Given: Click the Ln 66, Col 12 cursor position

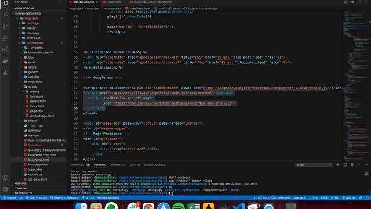Looking at the screenshot, I should 272,197.
